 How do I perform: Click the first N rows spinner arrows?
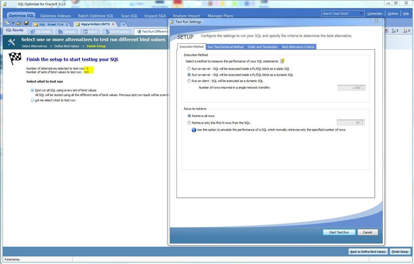pyautogui.click(x=362, y=123)
